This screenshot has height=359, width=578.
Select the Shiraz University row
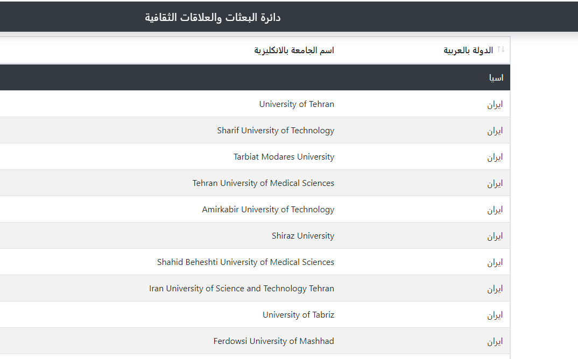point(255,235)
